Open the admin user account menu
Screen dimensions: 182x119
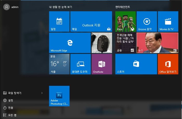click(11, 7)
